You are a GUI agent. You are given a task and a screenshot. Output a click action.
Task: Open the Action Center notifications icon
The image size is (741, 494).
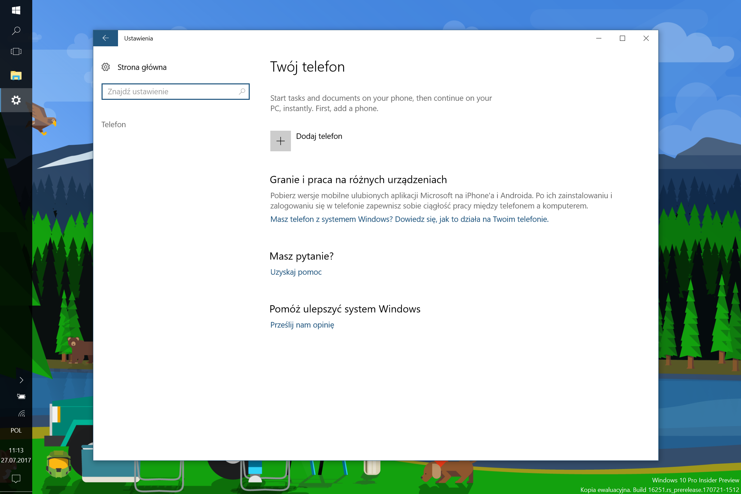click(16, 479)
